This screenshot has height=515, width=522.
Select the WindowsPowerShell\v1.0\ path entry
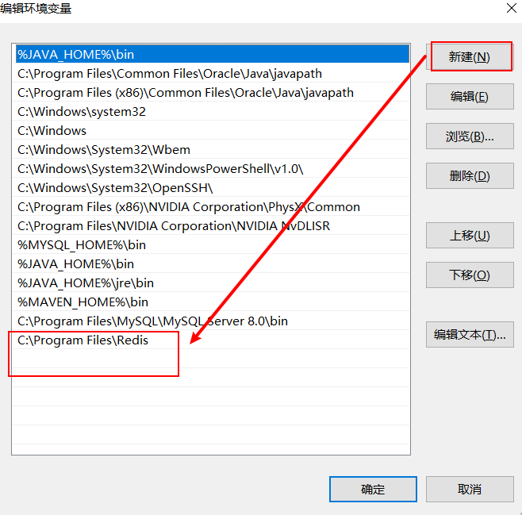click(211, 169)
